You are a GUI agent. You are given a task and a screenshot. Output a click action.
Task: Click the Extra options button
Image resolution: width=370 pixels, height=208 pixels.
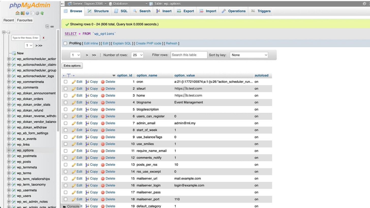click(72, 66)
